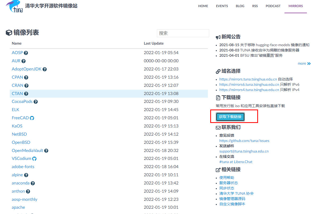Open the github.com/tuna/issues link

(244, 141)
